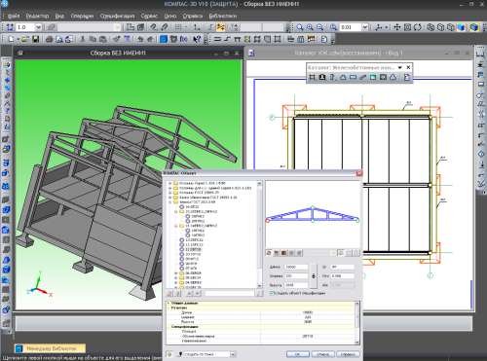The width and height of the screenshot is (487, 361).
Task: Click the Длина value field
Action: (296, 267)
